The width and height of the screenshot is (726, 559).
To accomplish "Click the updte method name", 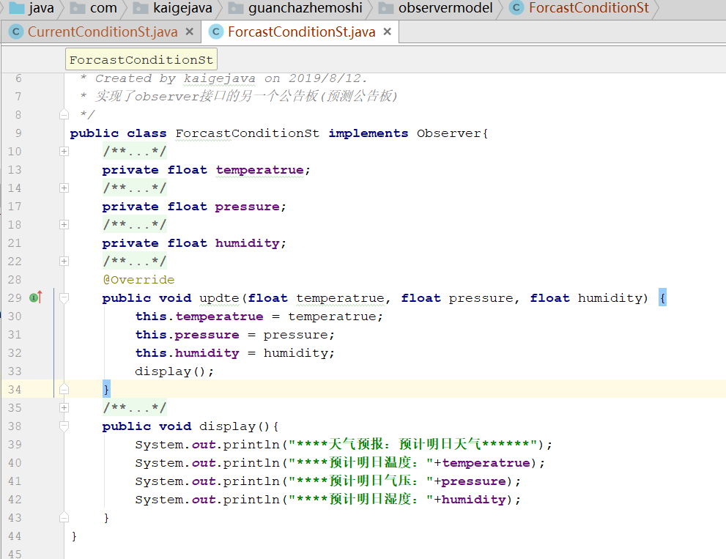I will [219, 297].
